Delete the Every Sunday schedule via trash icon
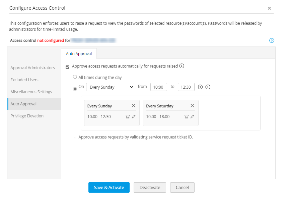This screenshot has height=198, width=282. point(128,117)
